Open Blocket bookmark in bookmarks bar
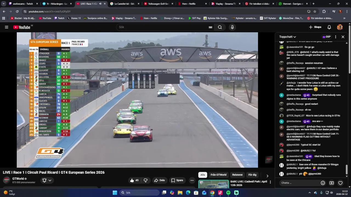This screenshot has height=197, width=351. (x=23, y=18)
